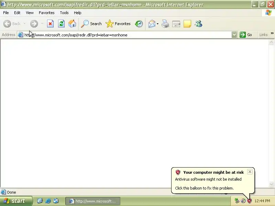
Task: Select the microsoft.com taskbar window button
Action: [93, 201]
